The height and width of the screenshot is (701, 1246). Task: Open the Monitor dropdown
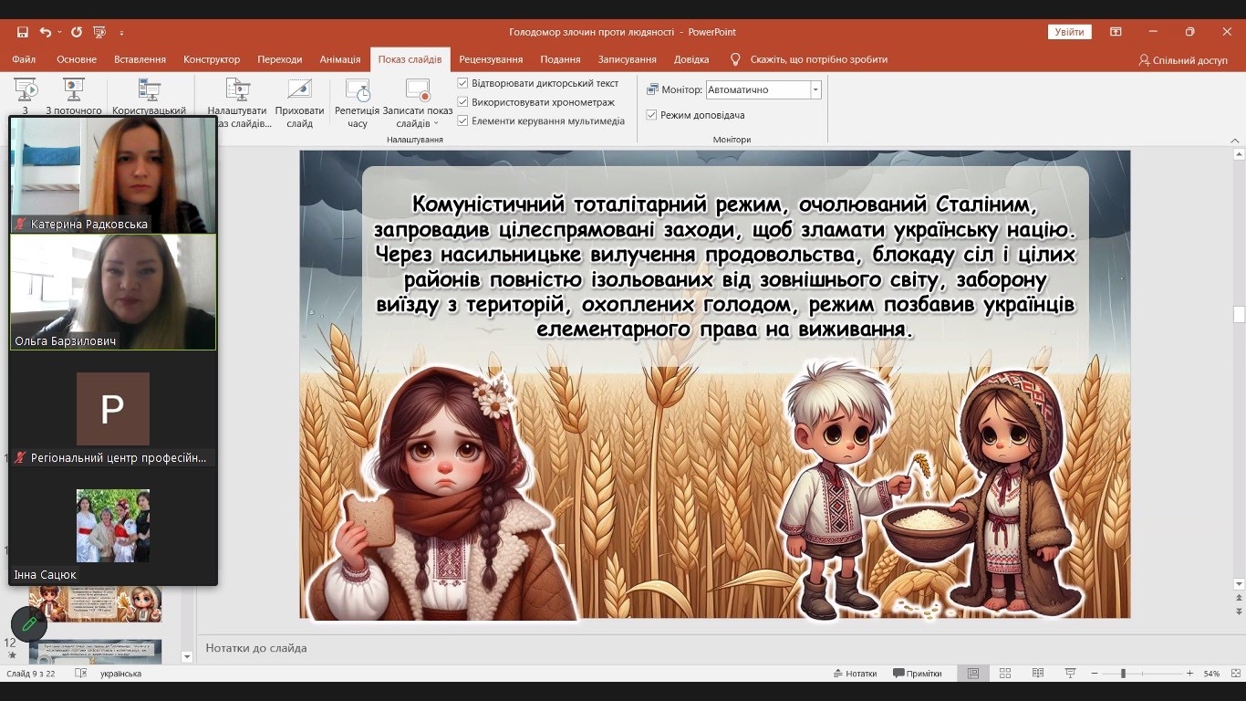pos(815,89)
